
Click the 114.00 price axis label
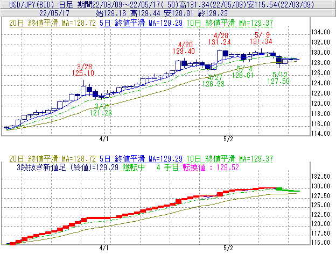pos(320,134)
